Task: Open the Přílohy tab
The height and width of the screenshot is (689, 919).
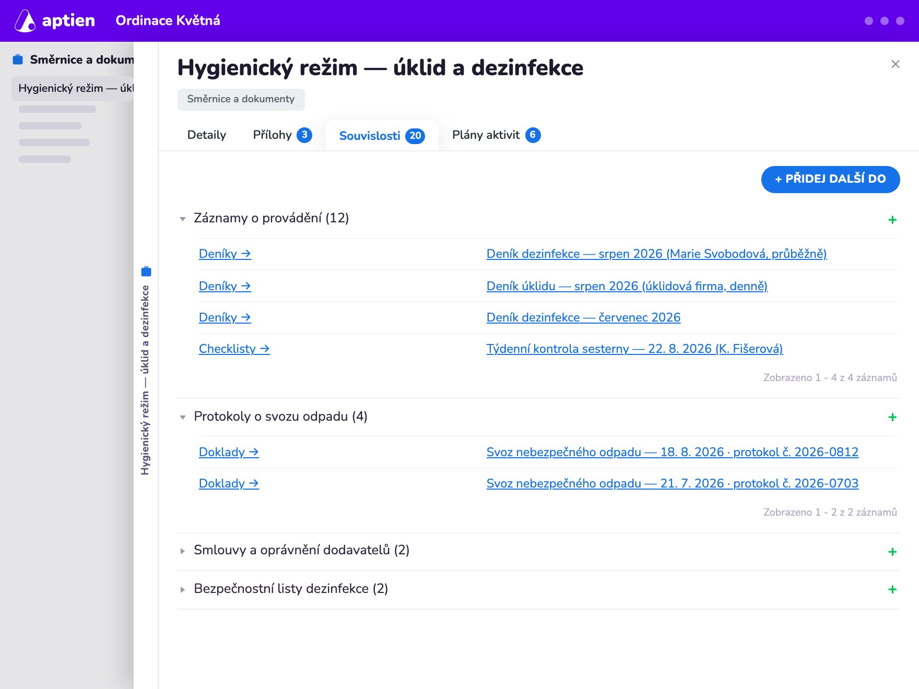Action: [x=282, y=135]
